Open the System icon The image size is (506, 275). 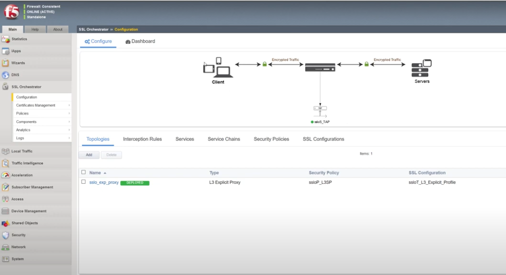click(5, 259)
